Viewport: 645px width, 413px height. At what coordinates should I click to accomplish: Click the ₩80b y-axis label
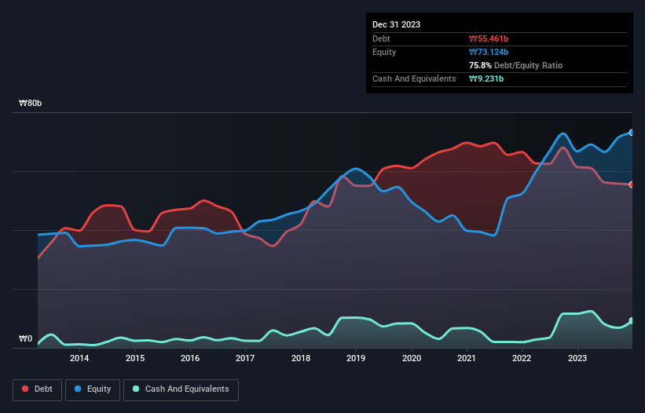30,103
